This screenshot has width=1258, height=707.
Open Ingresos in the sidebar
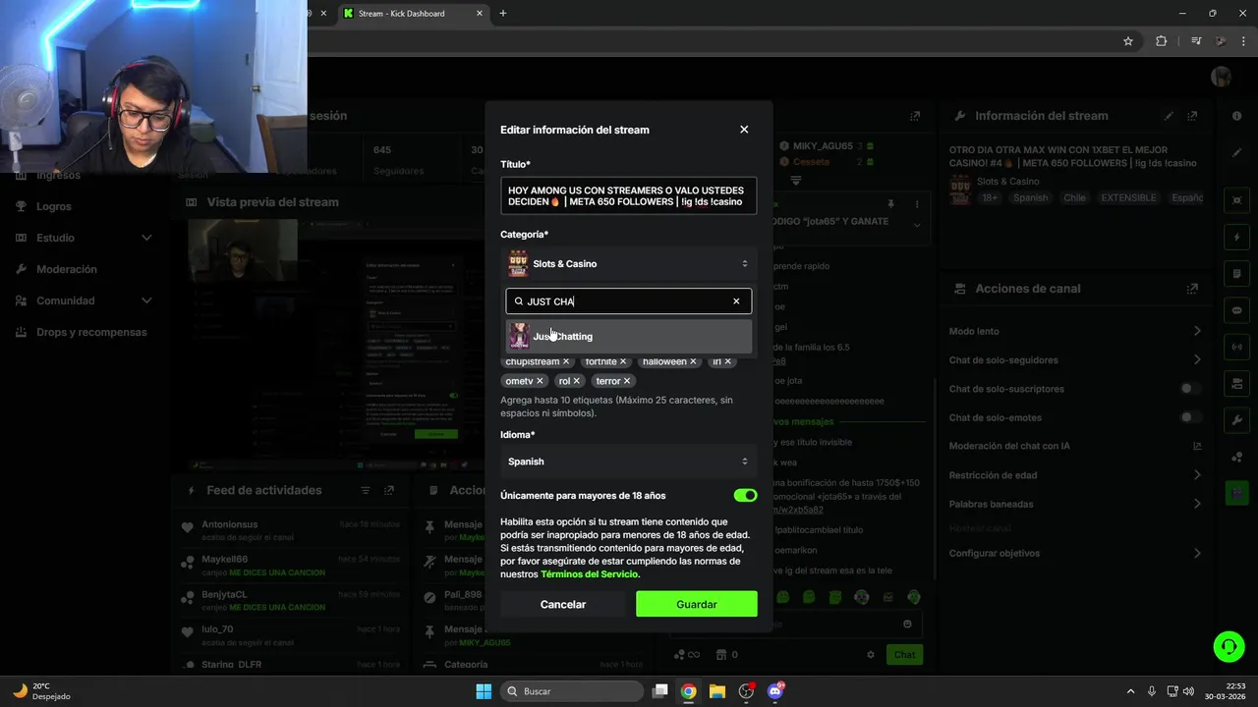pyautogui.click(x=58, y=176)
